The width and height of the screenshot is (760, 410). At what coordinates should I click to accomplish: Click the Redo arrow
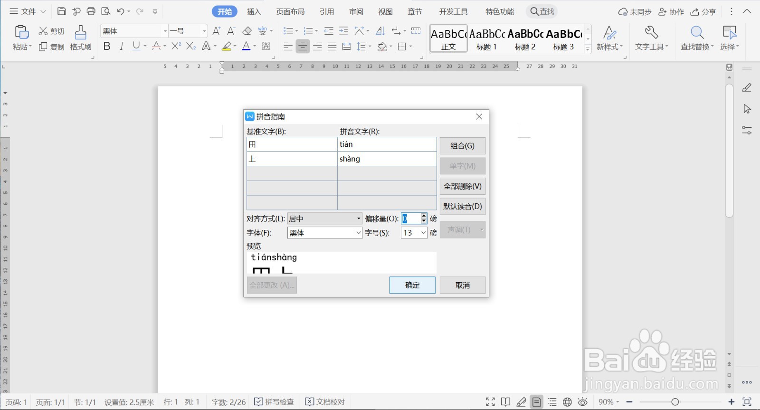click(x=140, y=11)
